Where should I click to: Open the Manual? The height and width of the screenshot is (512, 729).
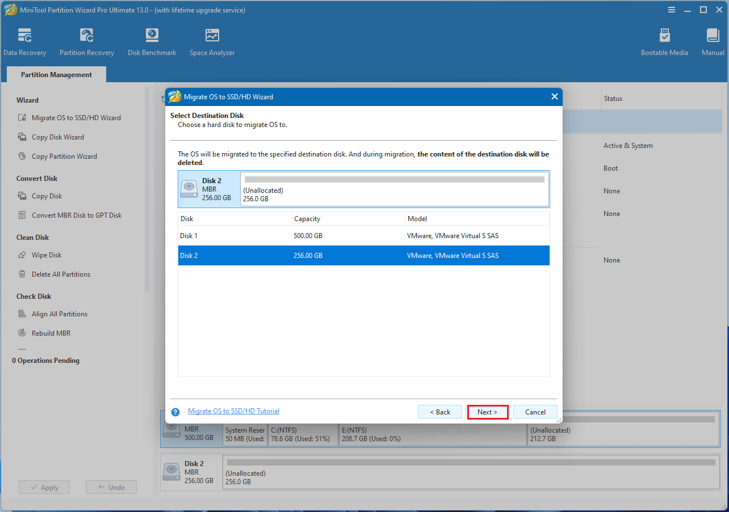click(x=712, y=41)
